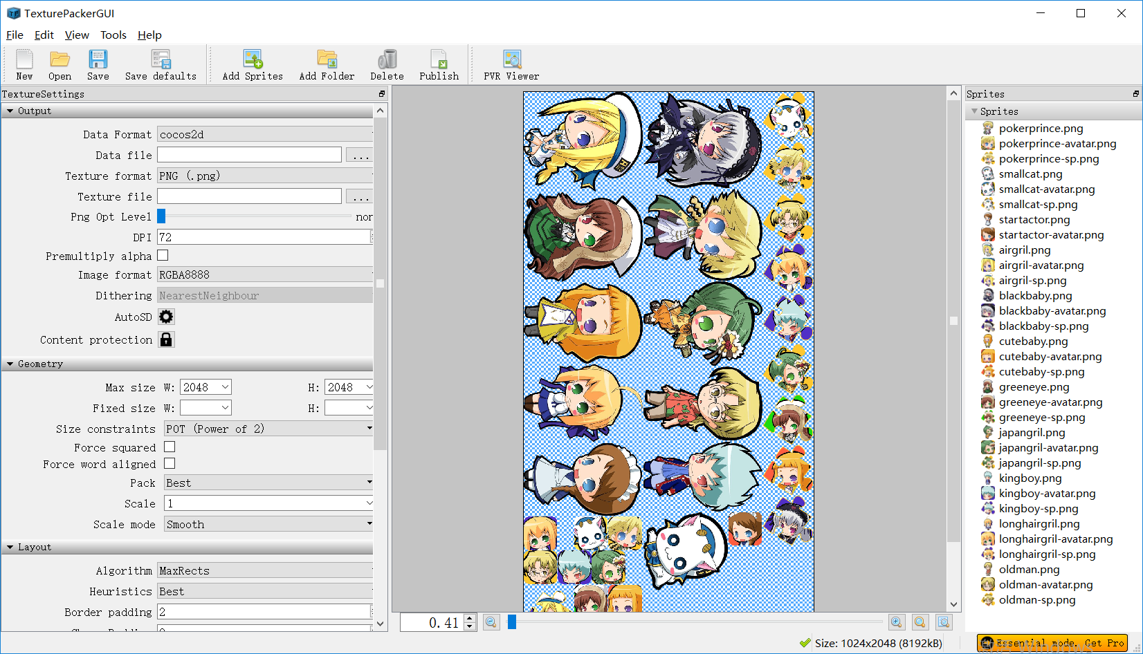The width and height of the screenshot is (1143, 654).
Task: Collapse the Output section
Action: [x=10, y=111]
